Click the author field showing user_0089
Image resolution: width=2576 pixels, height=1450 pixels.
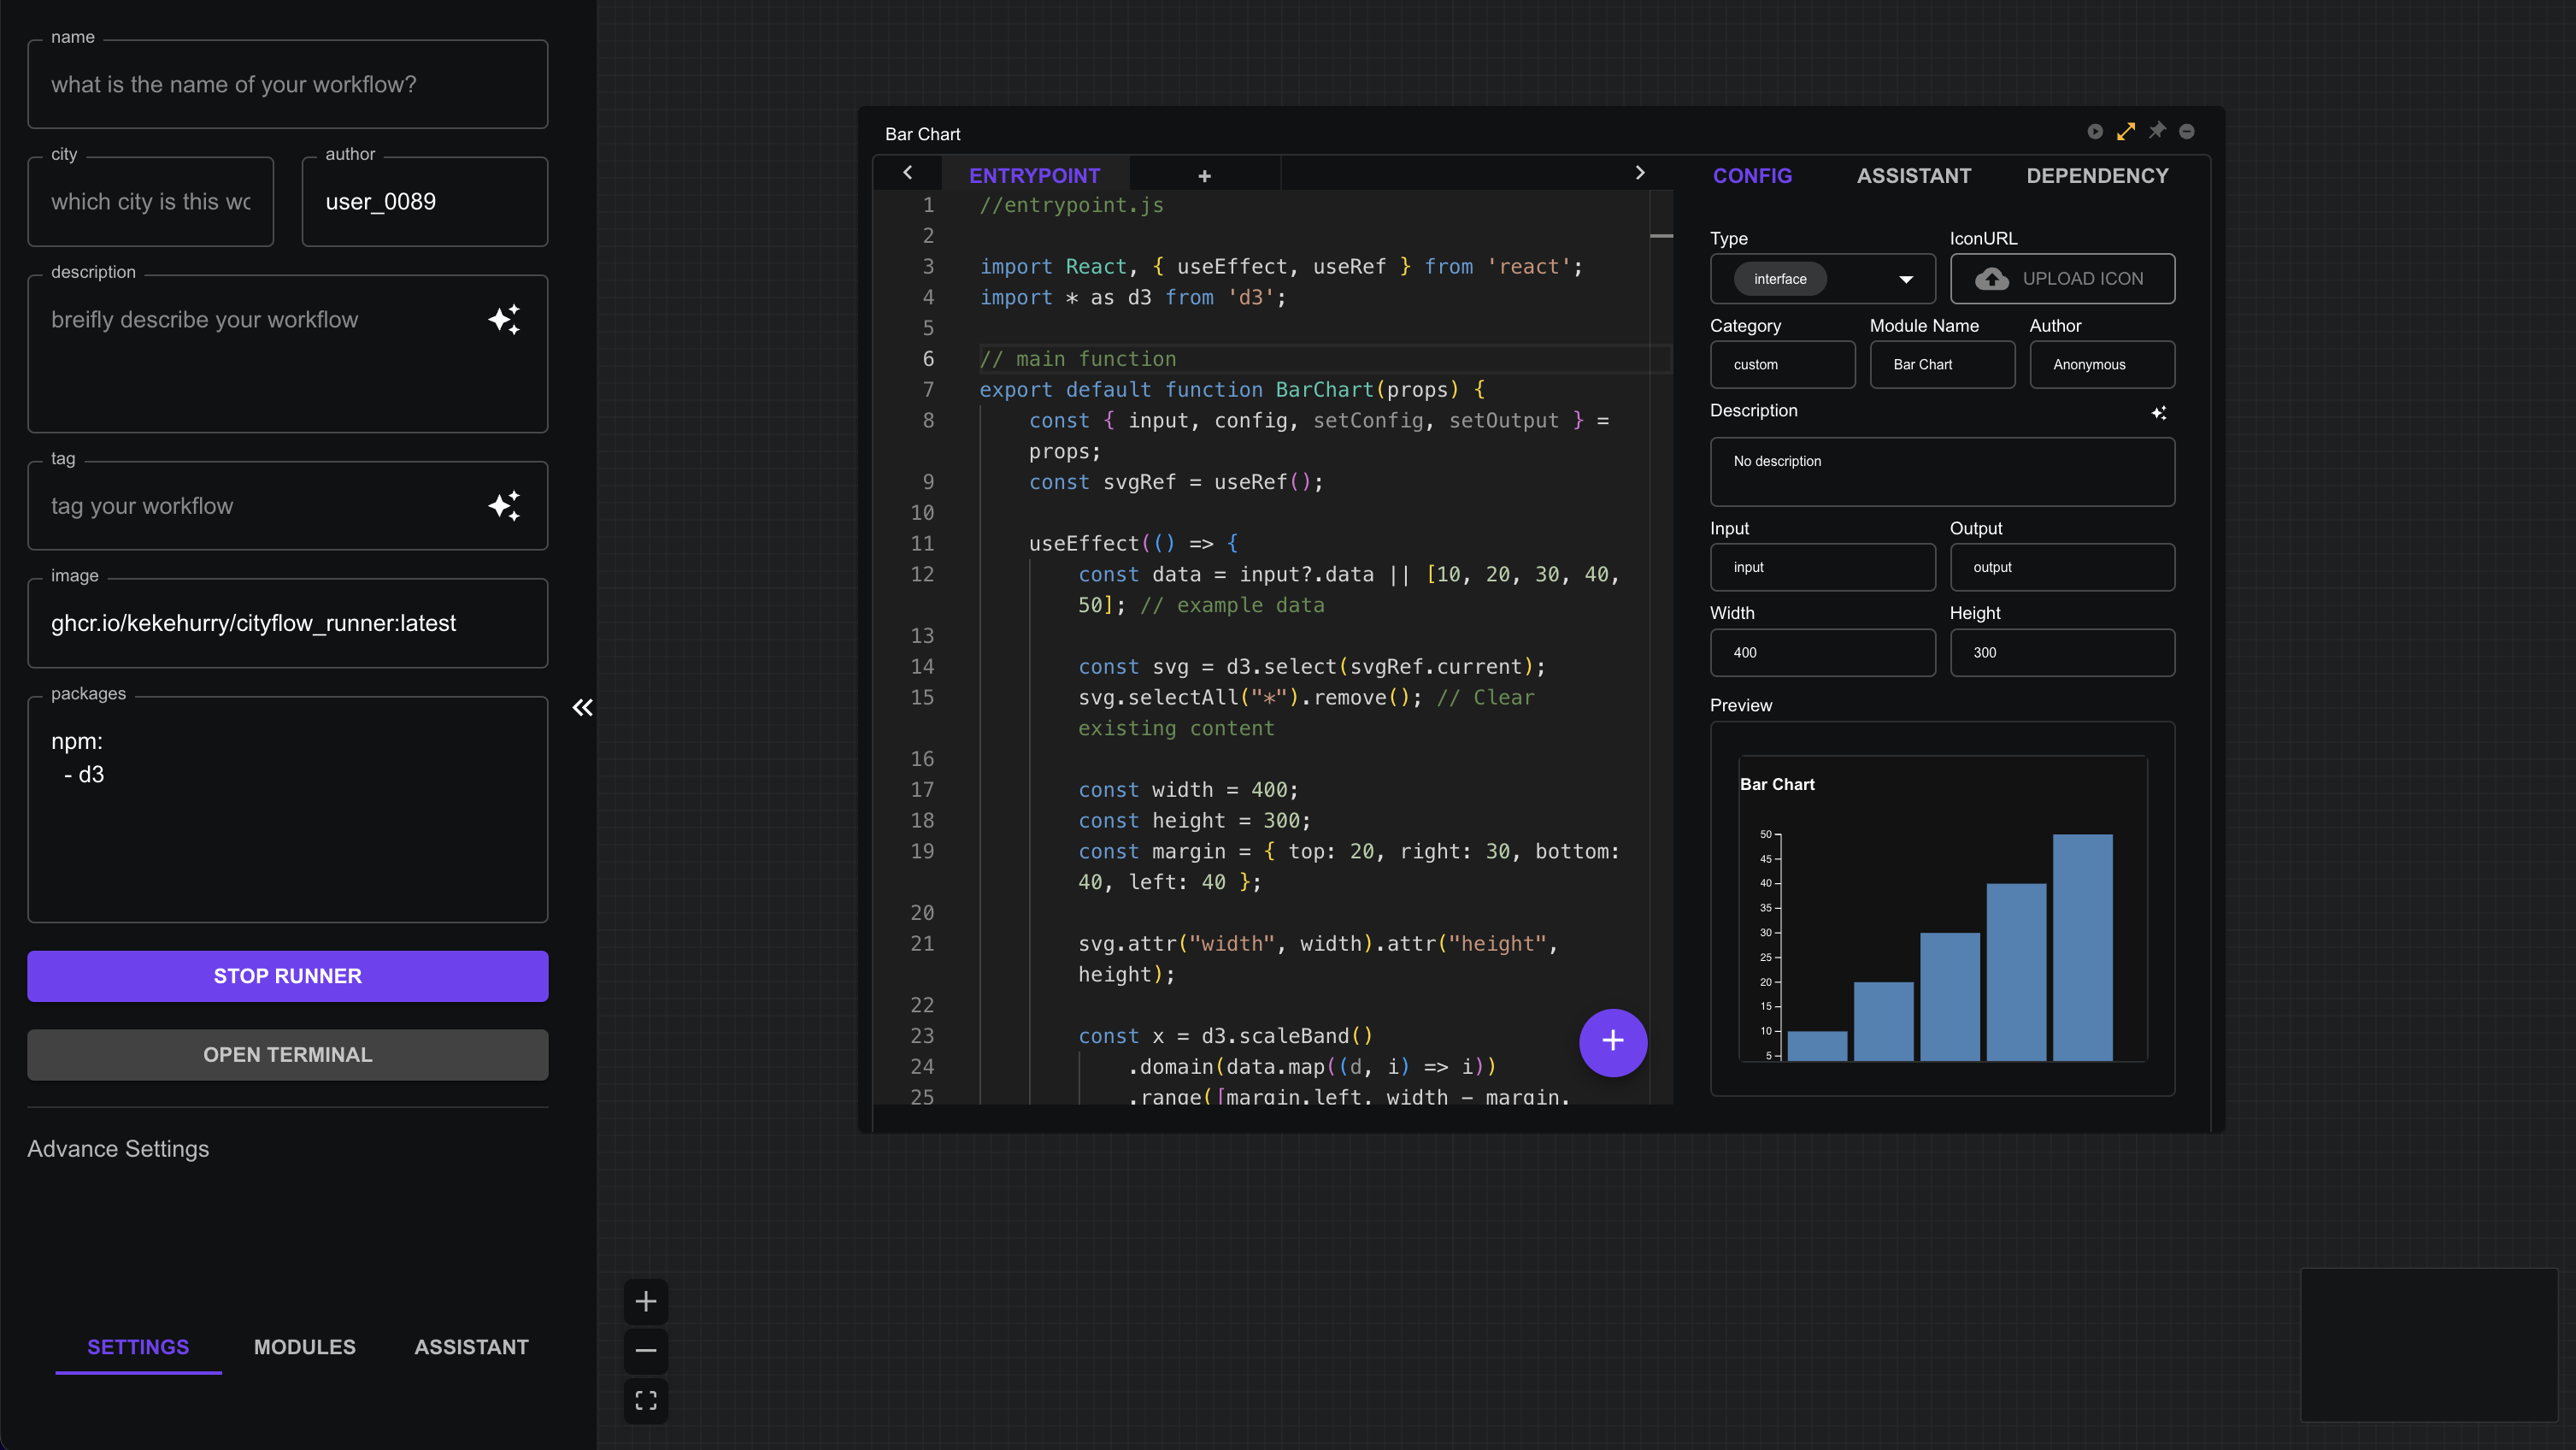pos(425,202)
